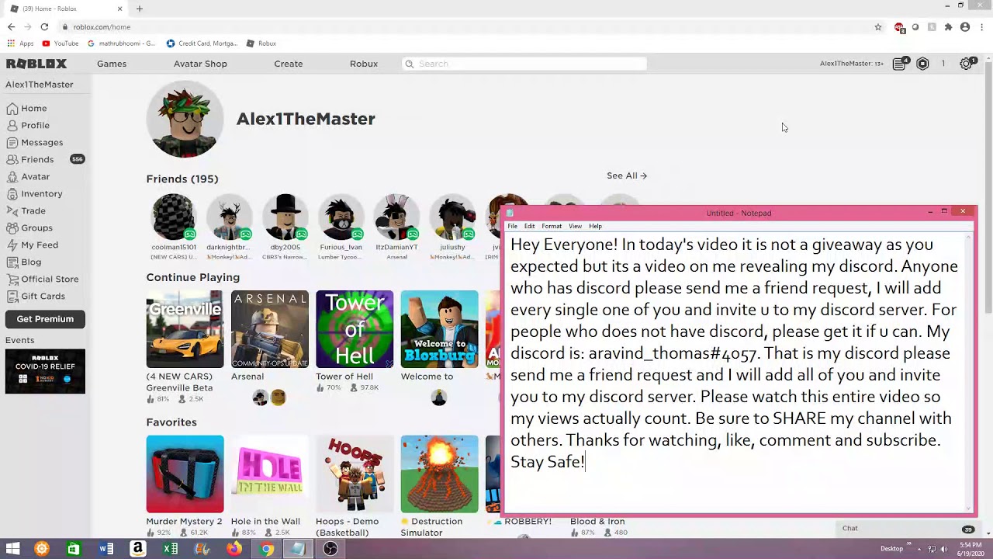
Task: Open the Chat bar at bottom
Action: tap(908, 529)
